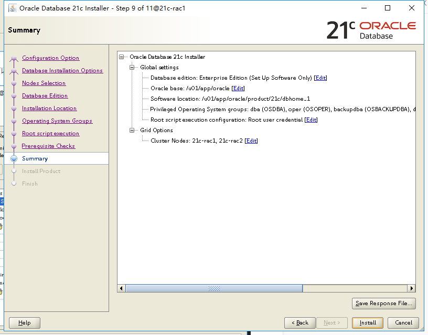Viewport: 428px width, 335px height.
Task: Jump to the Database Edition step
Action: click(45, 95)
